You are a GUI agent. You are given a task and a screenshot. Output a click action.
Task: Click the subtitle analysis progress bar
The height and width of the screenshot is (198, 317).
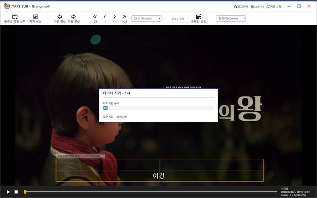click(x=158, y=108)
